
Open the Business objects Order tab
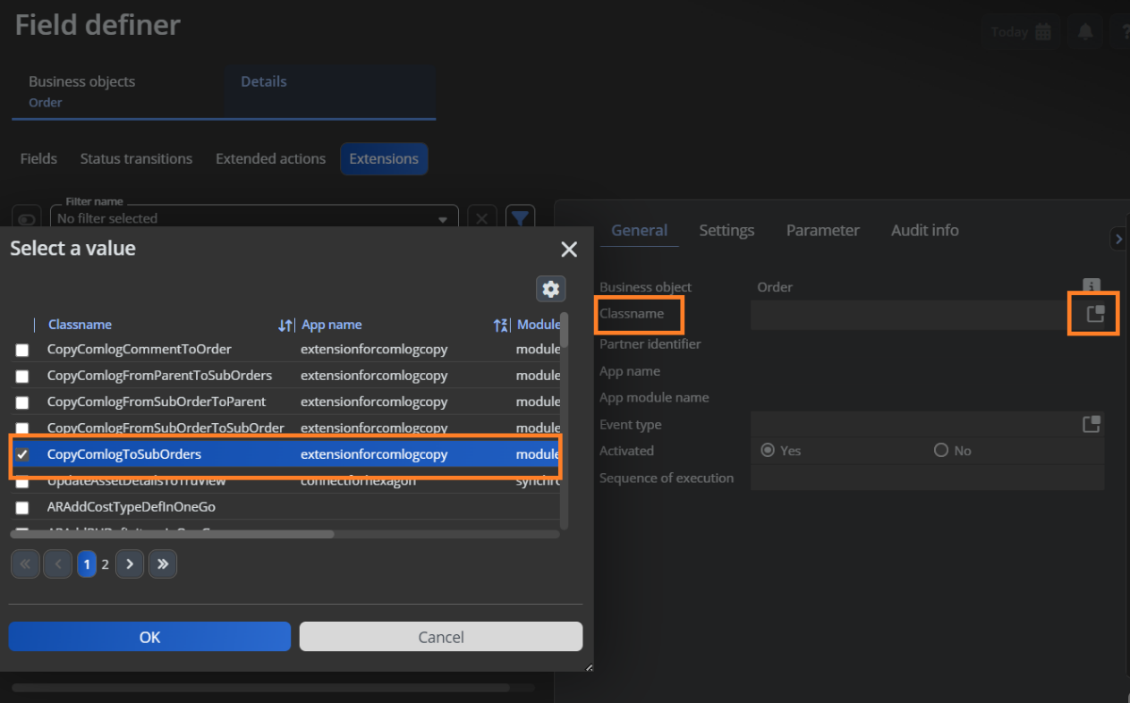[x=118, y=91]
